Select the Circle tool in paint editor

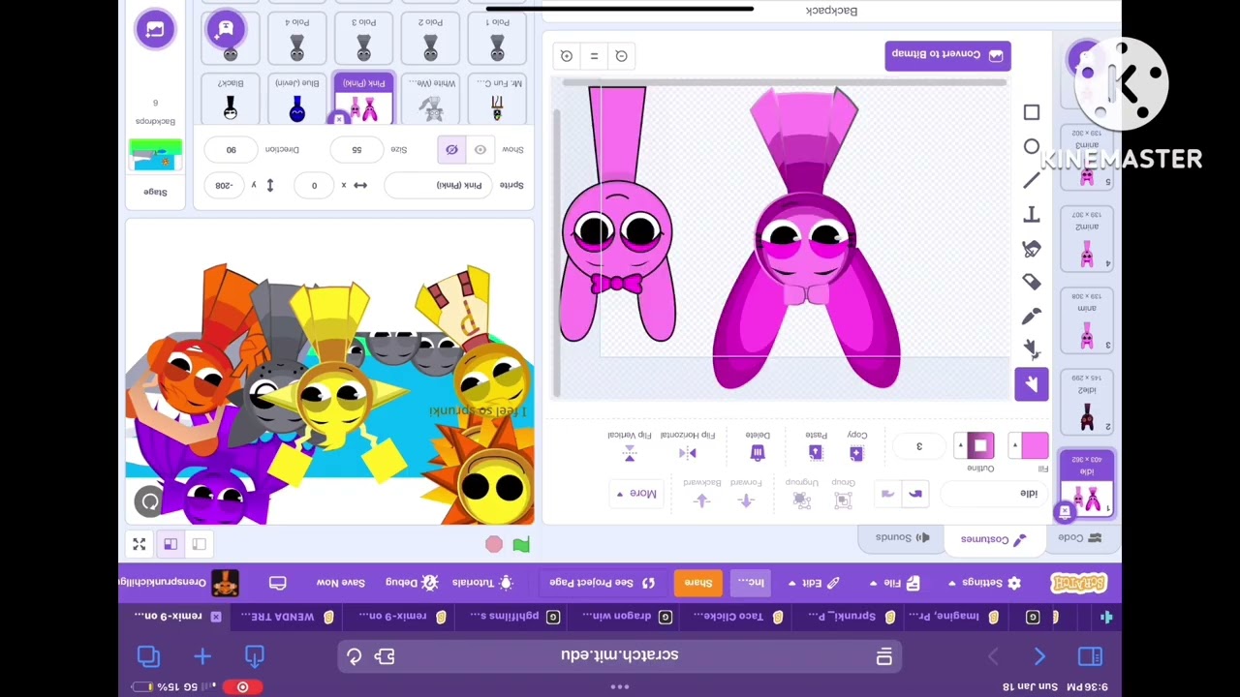1032,147
